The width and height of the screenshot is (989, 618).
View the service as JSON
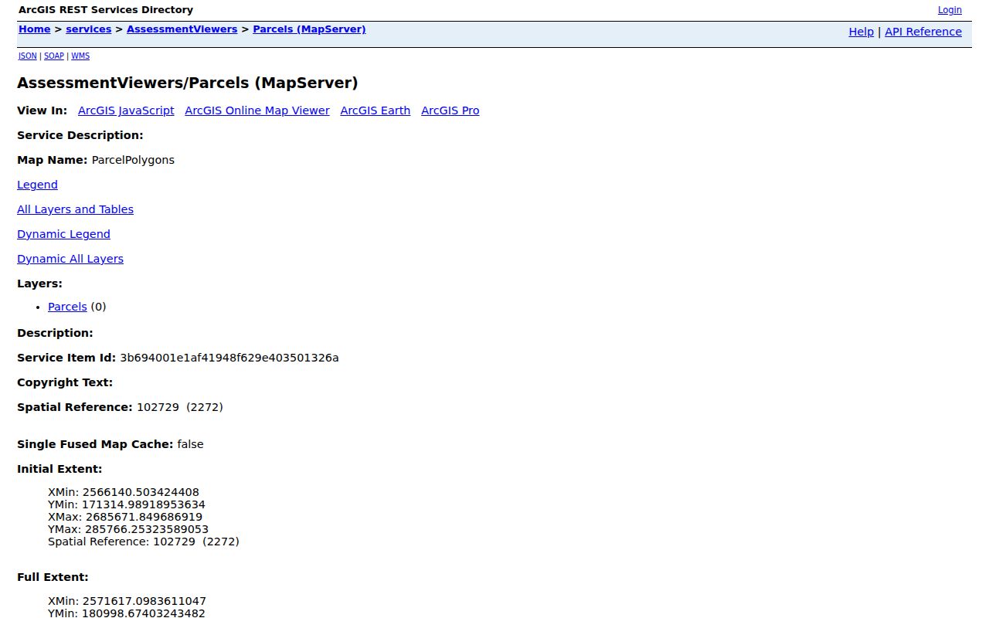(x=28, y=56)
